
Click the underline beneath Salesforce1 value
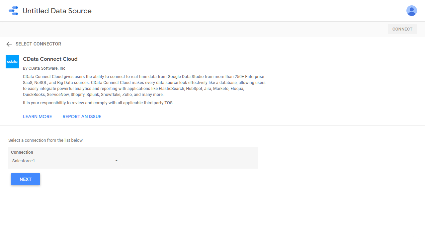[x=66, y=165]
